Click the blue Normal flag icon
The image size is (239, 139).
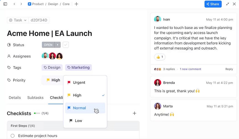point(69,108)
